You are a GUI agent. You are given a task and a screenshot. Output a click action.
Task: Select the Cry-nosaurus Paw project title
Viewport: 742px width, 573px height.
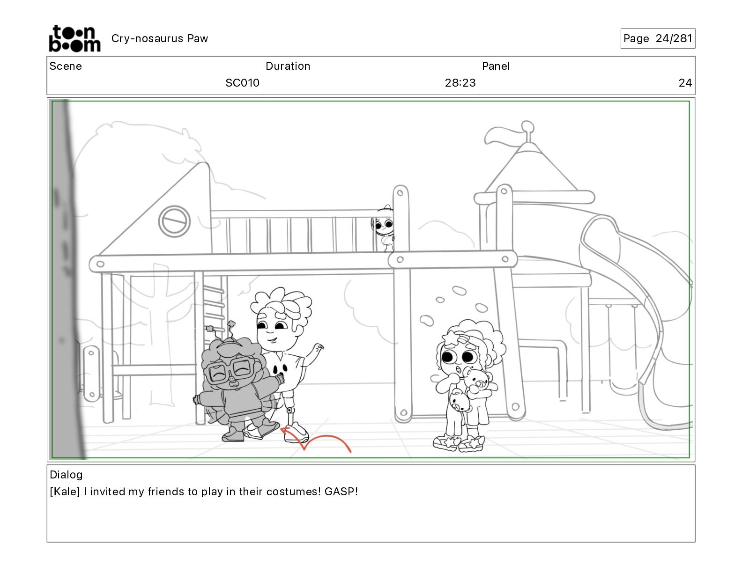[159, 38]
